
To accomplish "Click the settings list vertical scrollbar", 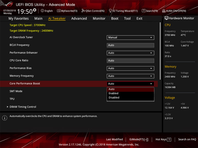I will (x=160, y=51).
